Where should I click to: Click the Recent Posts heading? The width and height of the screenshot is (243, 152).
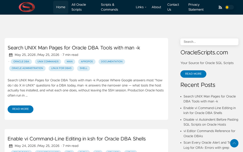[198, 85]
